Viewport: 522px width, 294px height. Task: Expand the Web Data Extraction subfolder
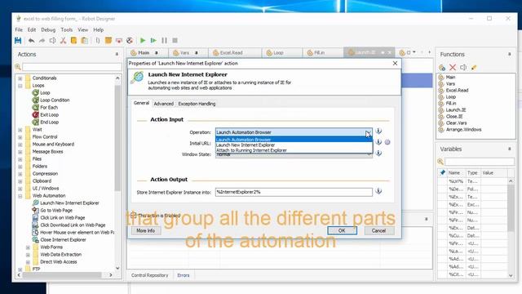[28, 255]
